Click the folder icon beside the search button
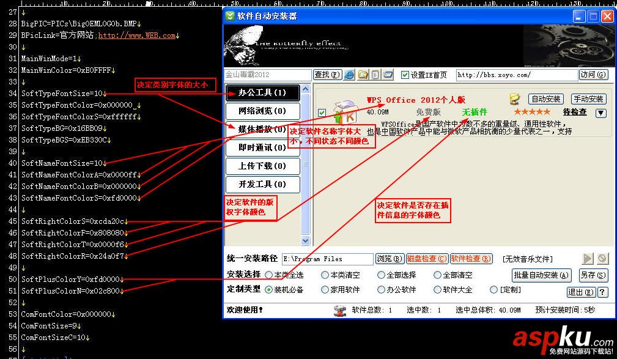 pyautogui.click(x=362, y=74)
